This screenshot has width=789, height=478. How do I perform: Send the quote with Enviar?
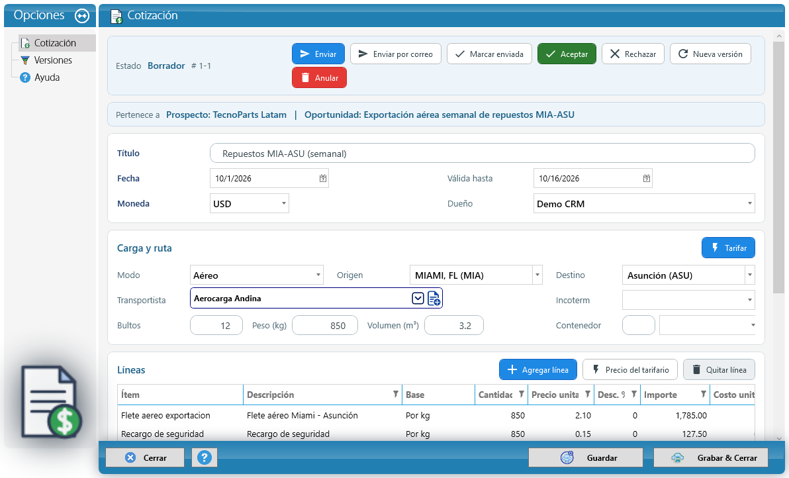(x=318, y=54)
